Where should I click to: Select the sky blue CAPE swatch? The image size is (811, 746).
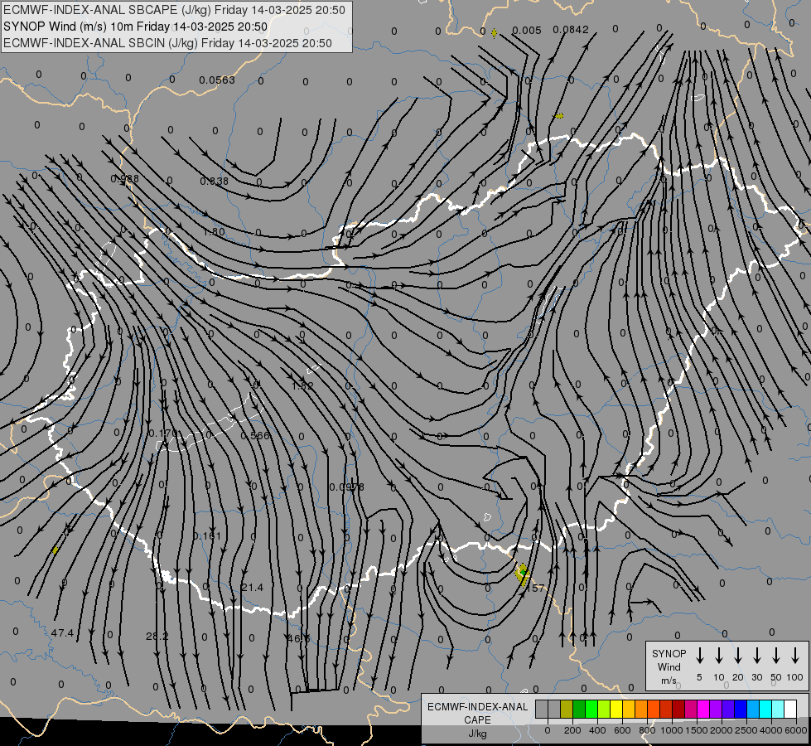(752, 710)
